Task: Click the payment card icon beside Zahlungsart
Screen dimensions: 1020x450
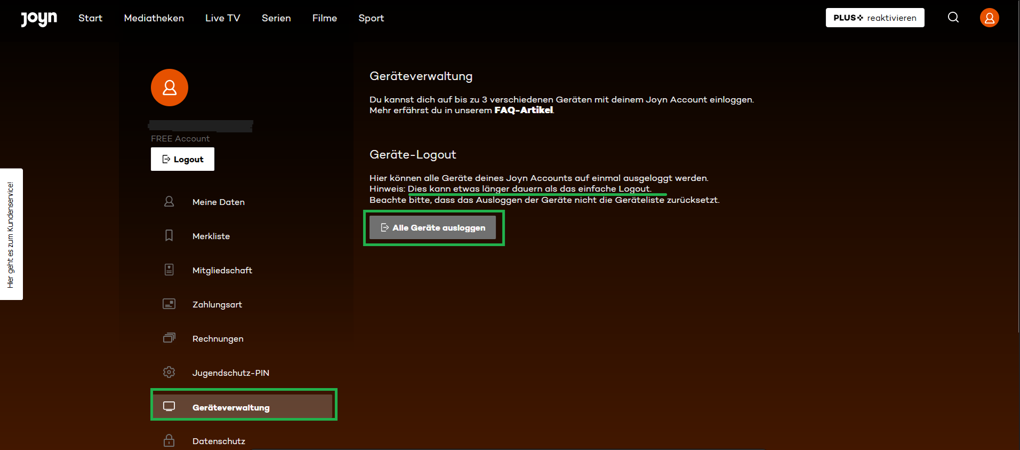Action: click(169, 304)
